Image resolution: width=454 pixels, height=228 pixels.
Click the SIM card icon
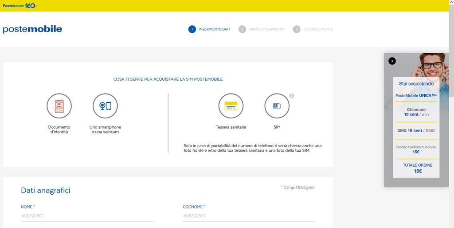point(277,106)
